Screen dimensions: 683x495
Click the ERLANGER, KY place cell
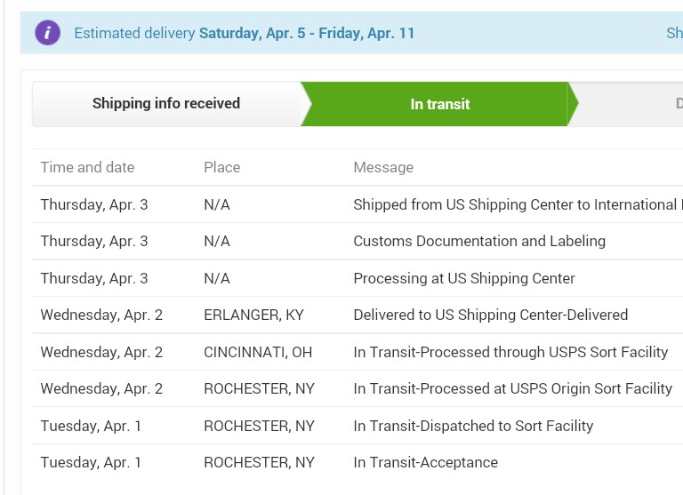(x=253, y=315)
